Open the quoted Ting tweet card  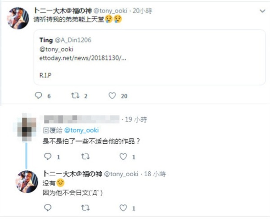(149, 57)
